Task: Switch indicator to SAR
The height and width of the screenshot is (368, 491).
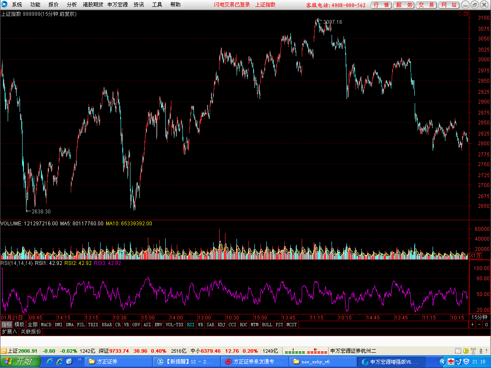Action: 211,325
